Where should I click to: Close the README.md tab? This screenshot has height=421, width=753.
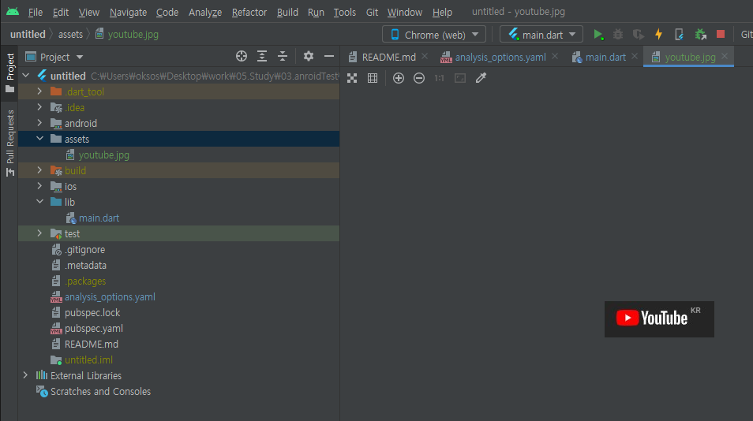click(425, 56)
